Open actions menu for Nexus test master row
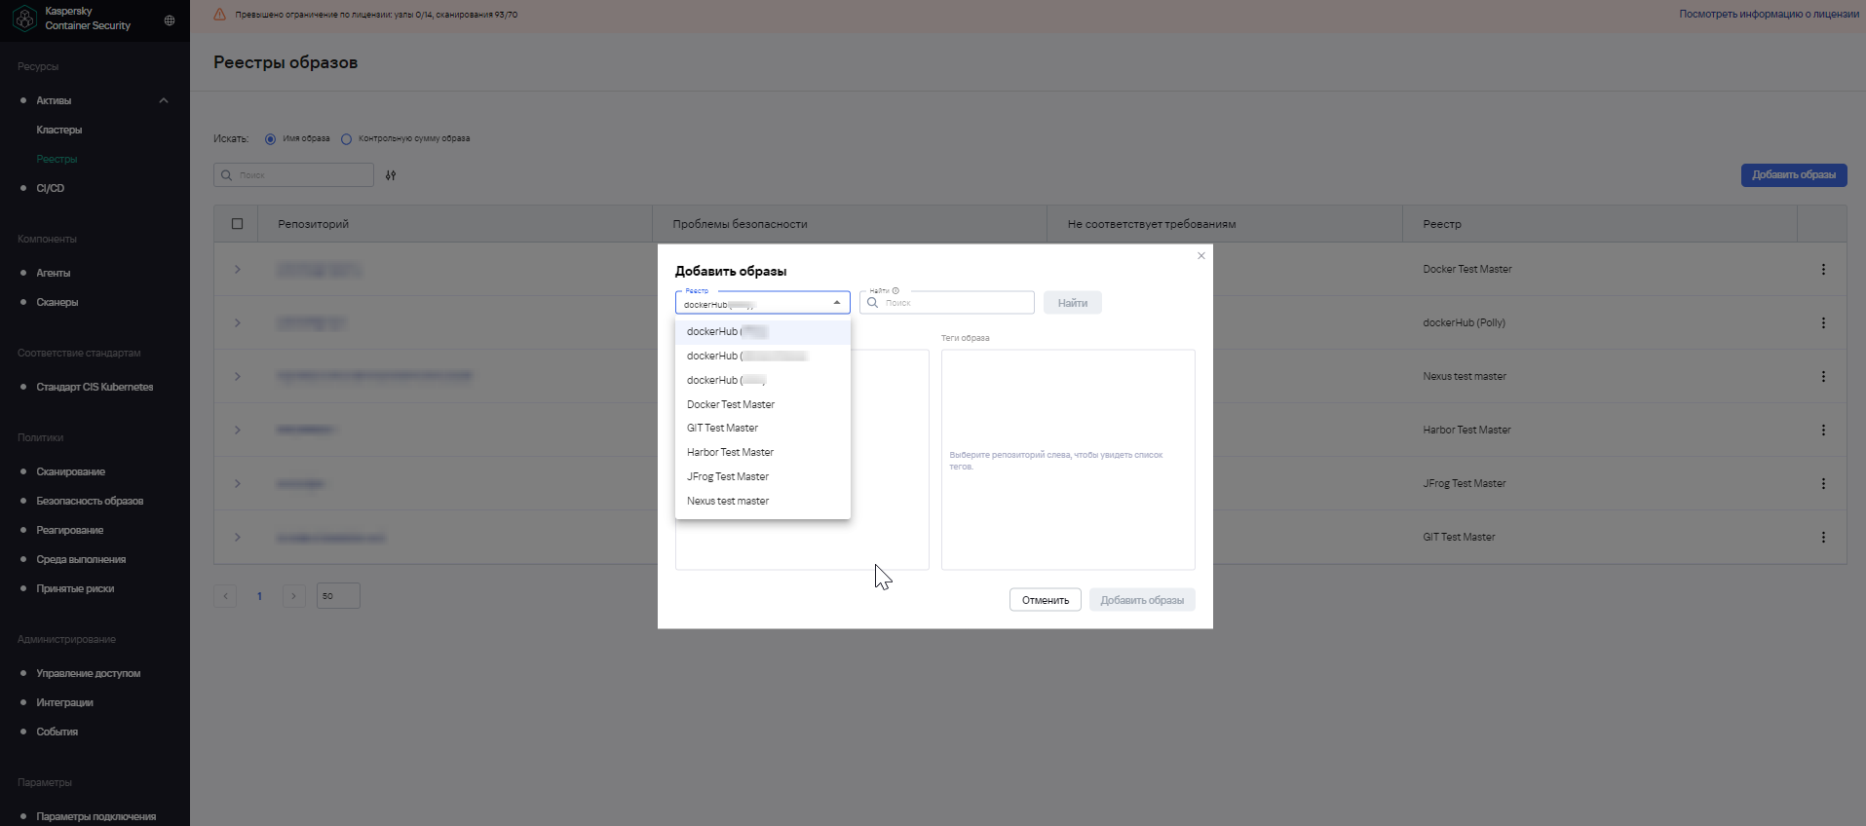The height and width of the screenshot is (826, 1866). [x=1823, y=376]
